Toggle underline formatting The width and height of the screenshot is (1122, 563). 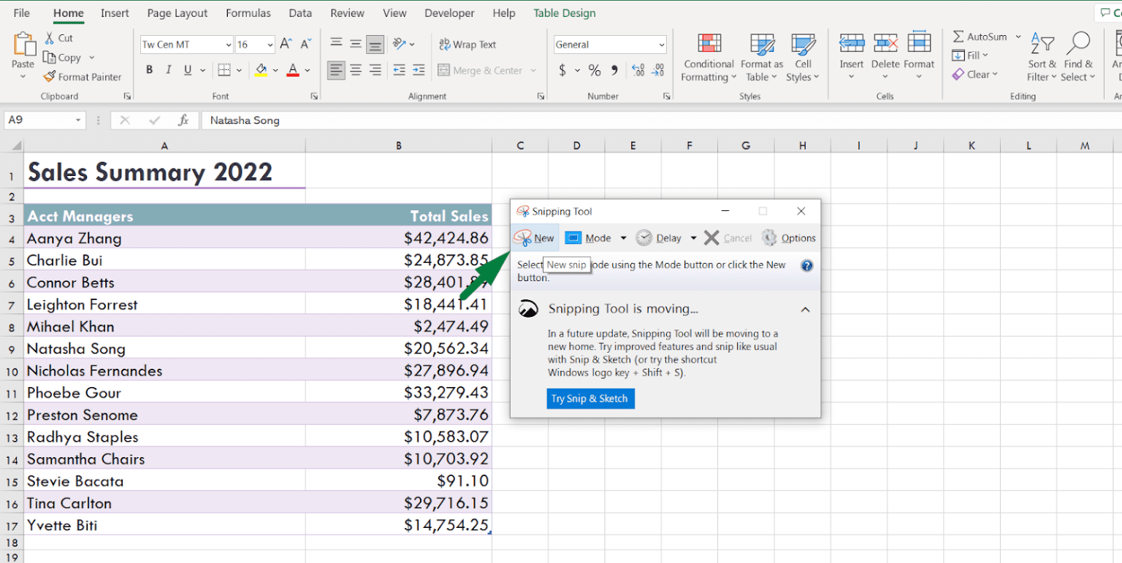187,69
